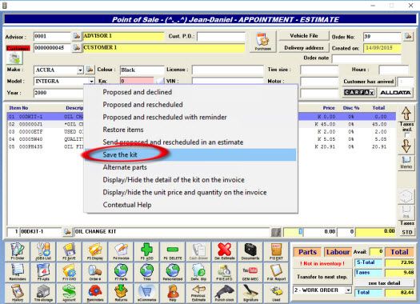Click the ALLDATA button
Viewport: 420px width, 304px height.
395,93
